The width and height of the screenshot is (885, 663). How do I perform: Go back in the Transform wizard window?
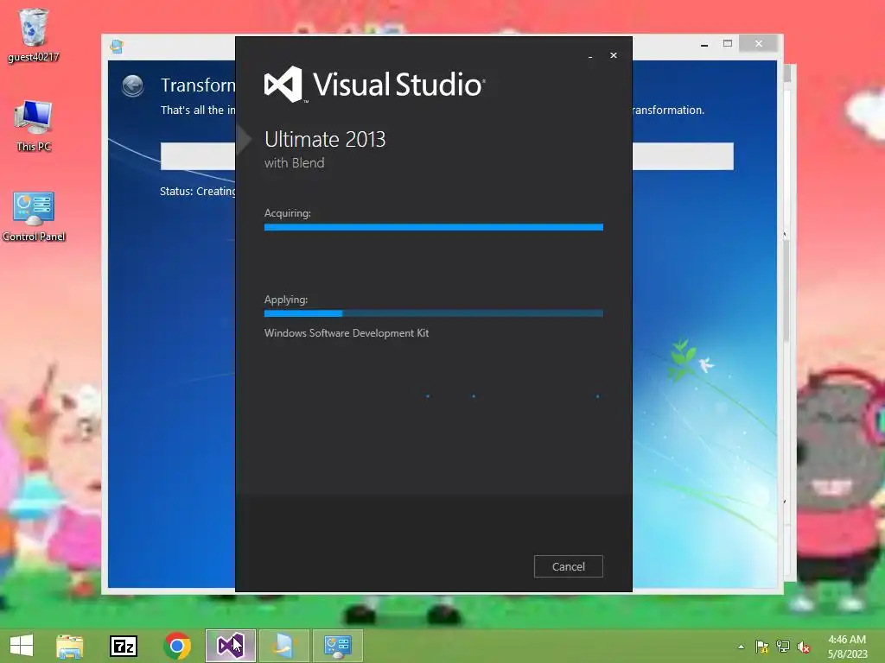coord(133,85)
